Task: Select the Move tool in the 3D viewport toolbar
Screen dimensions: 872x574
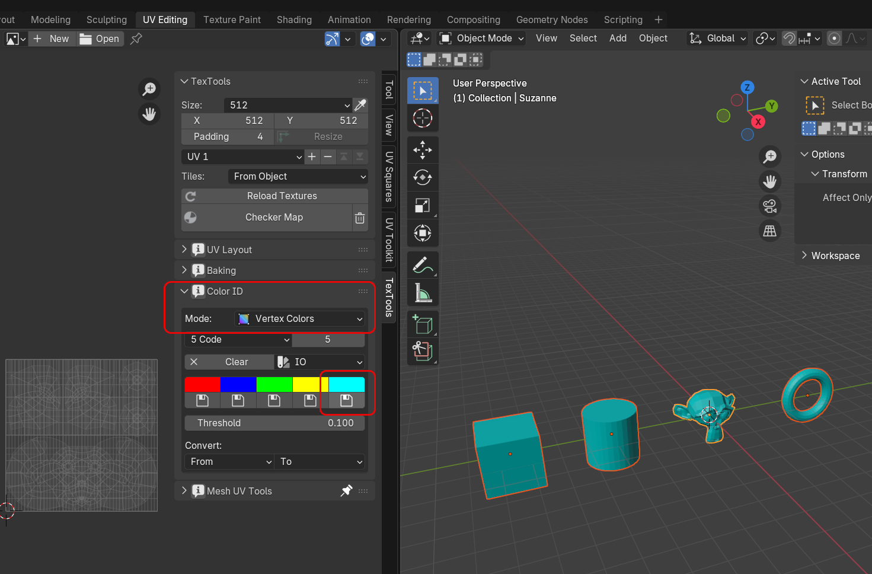Action: click(423, 150)
